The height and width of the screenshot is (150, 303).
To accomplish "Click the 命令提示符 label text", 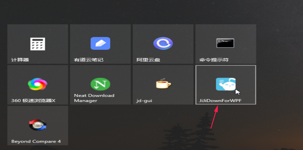I will [x=214, y=60].
